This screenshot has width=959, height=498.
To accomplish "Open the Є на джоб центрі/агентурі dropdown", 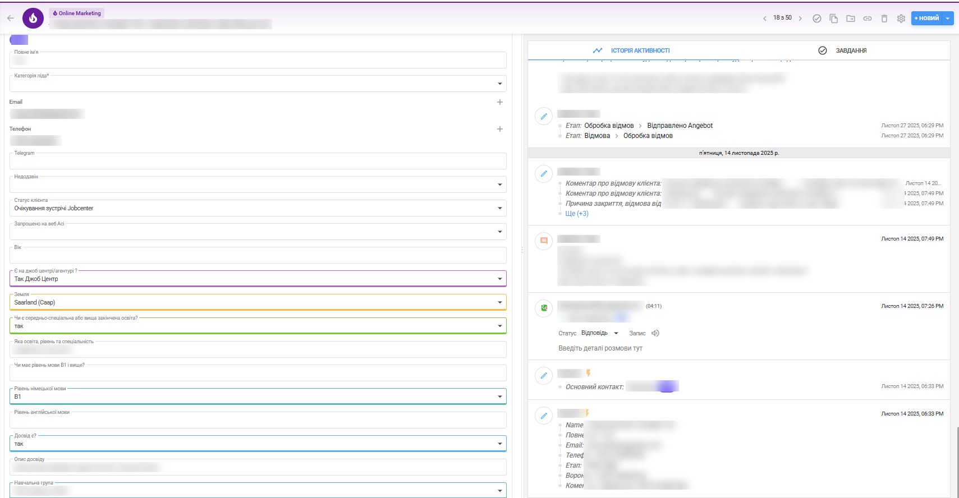I will 258,279.
